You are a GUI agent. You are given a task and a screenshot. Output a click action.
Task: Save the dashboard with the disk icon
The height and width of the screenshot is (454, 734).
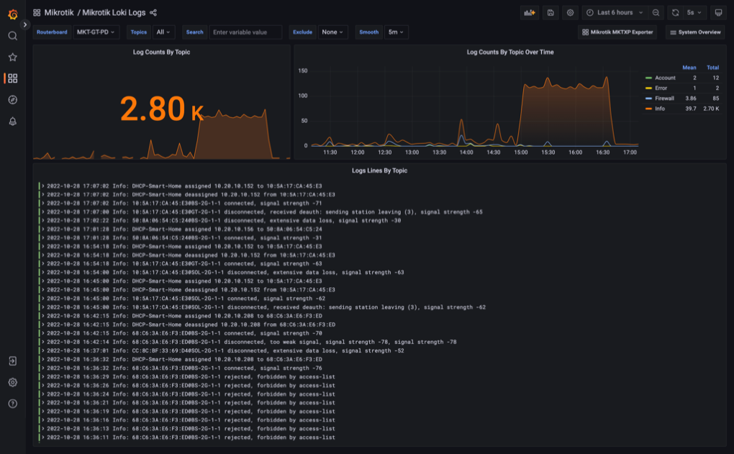[x=550, y=13]
